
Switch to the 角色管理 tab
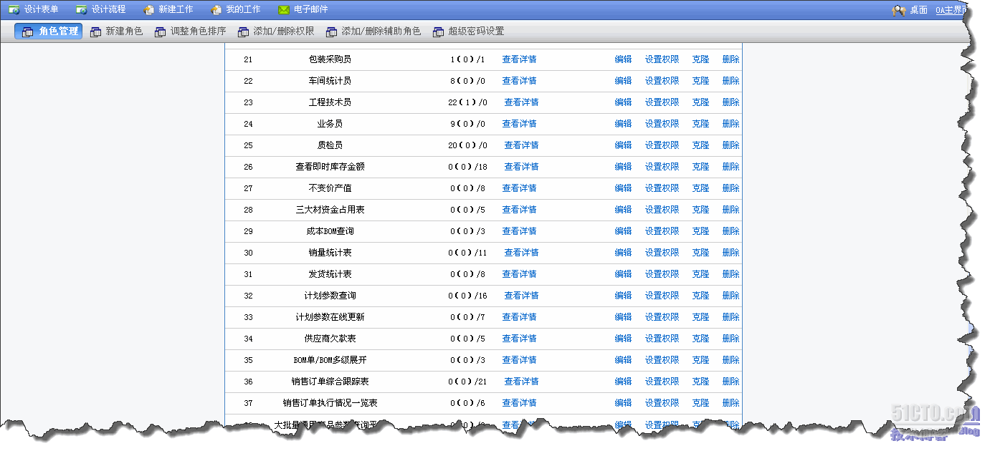(49, 31)
